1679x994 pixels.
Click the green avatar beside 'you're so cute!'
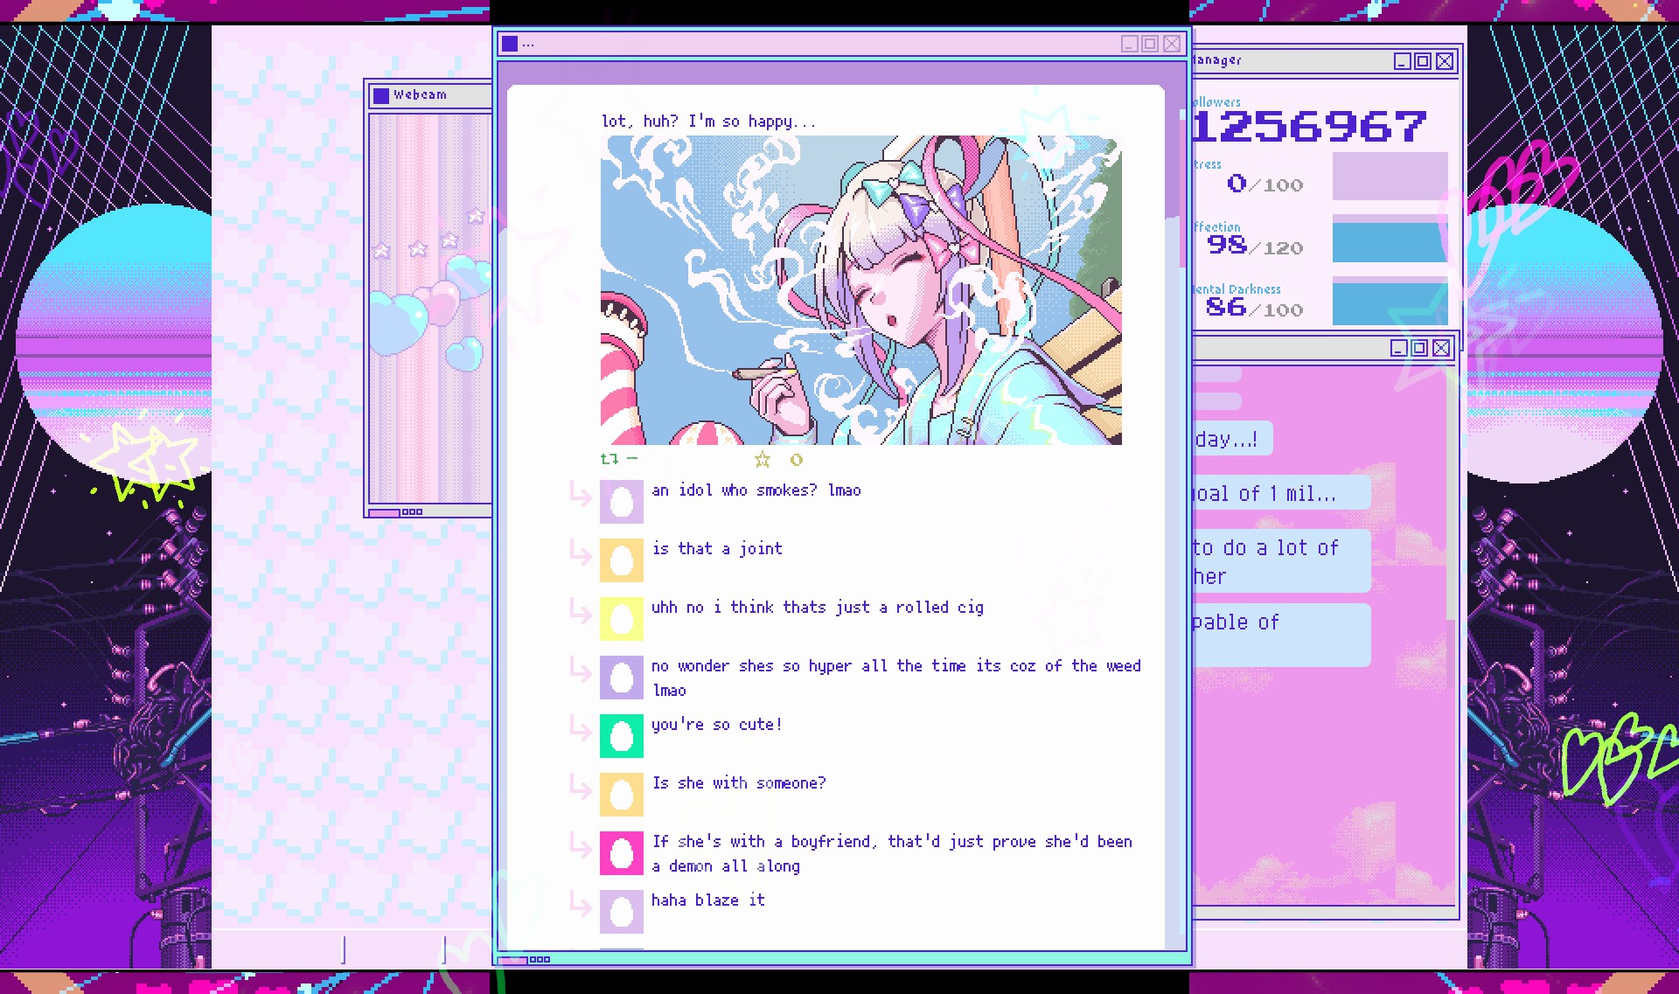point(622,736)
